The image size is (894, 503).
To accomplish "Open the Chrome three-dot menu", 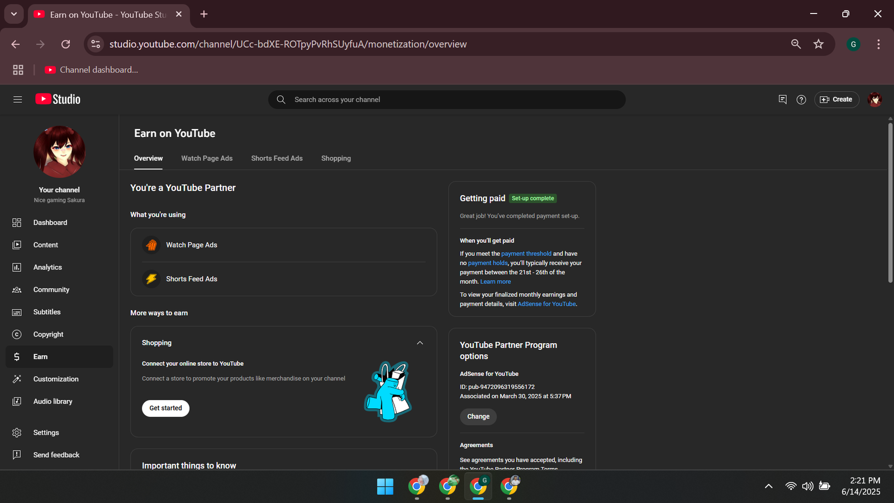I will [x=878, y=44].
